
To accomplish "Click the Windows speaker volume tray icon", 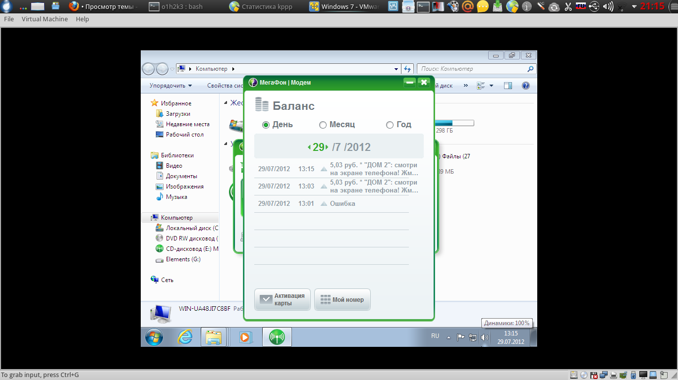I will 485,337.
